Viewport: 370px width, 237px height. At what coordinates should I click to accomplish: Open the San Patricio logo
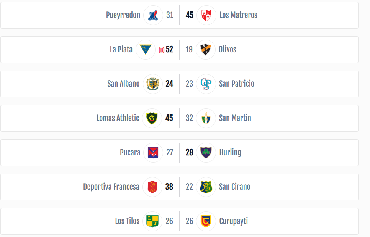206,84
